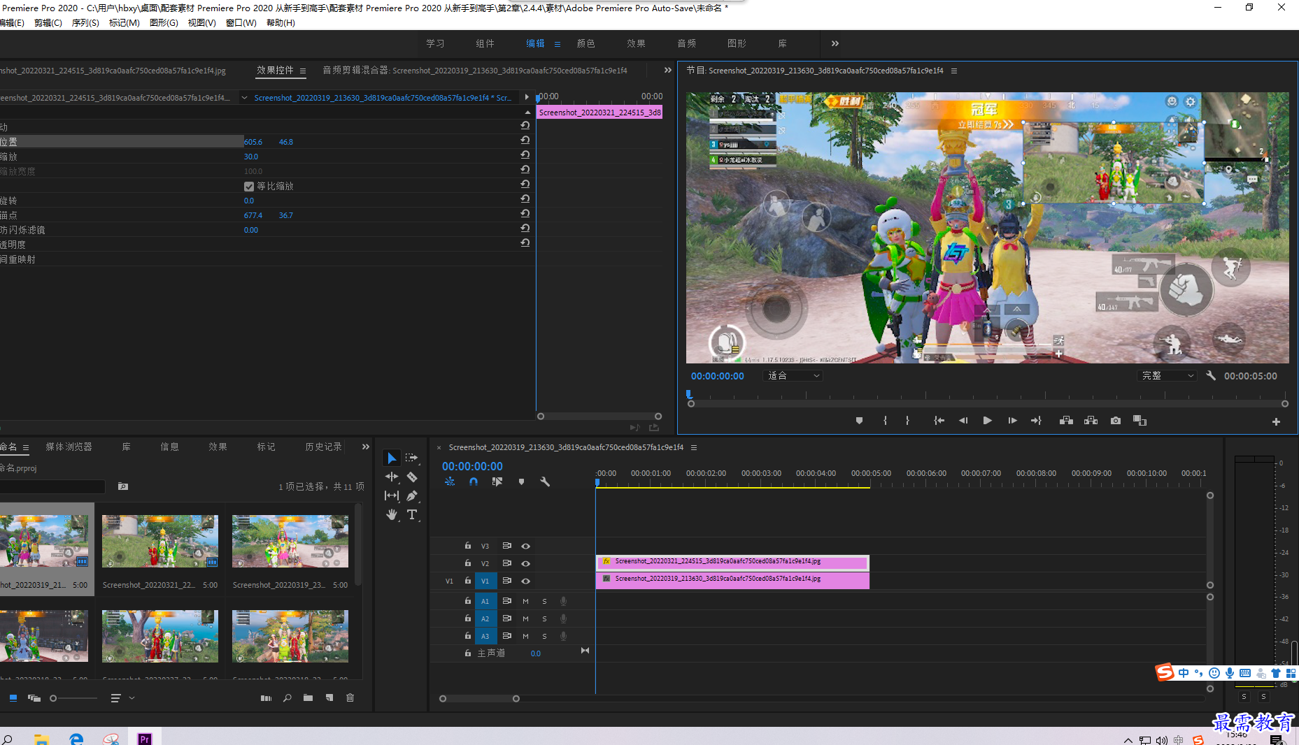
Task: Open workspace overflow chevrons
Action: pos(835,43)
